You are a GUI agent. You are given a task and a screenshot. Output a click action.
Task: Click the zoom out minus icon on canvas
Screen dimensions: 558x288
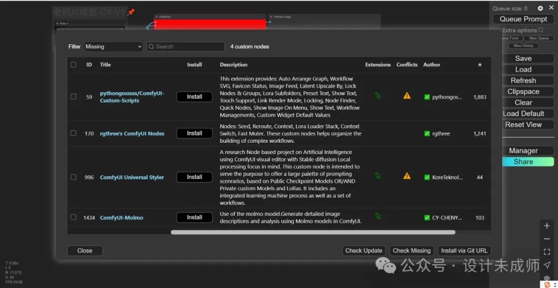point(547,239)
